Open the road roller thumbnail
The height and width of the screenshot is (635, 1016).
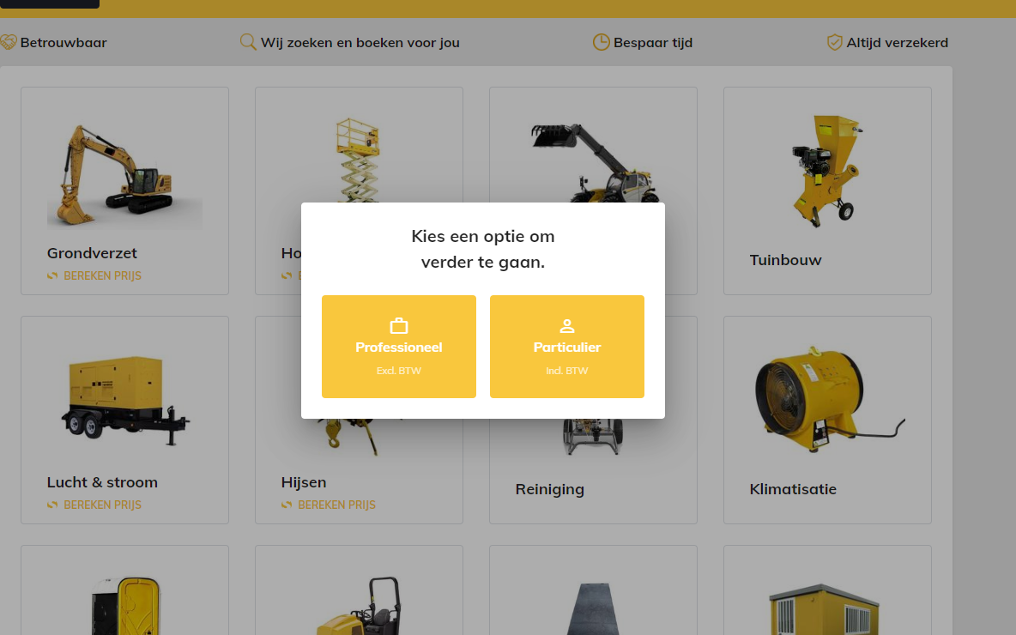359,606
